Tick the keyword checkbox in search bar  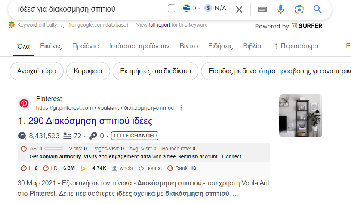tap(172, 8)
